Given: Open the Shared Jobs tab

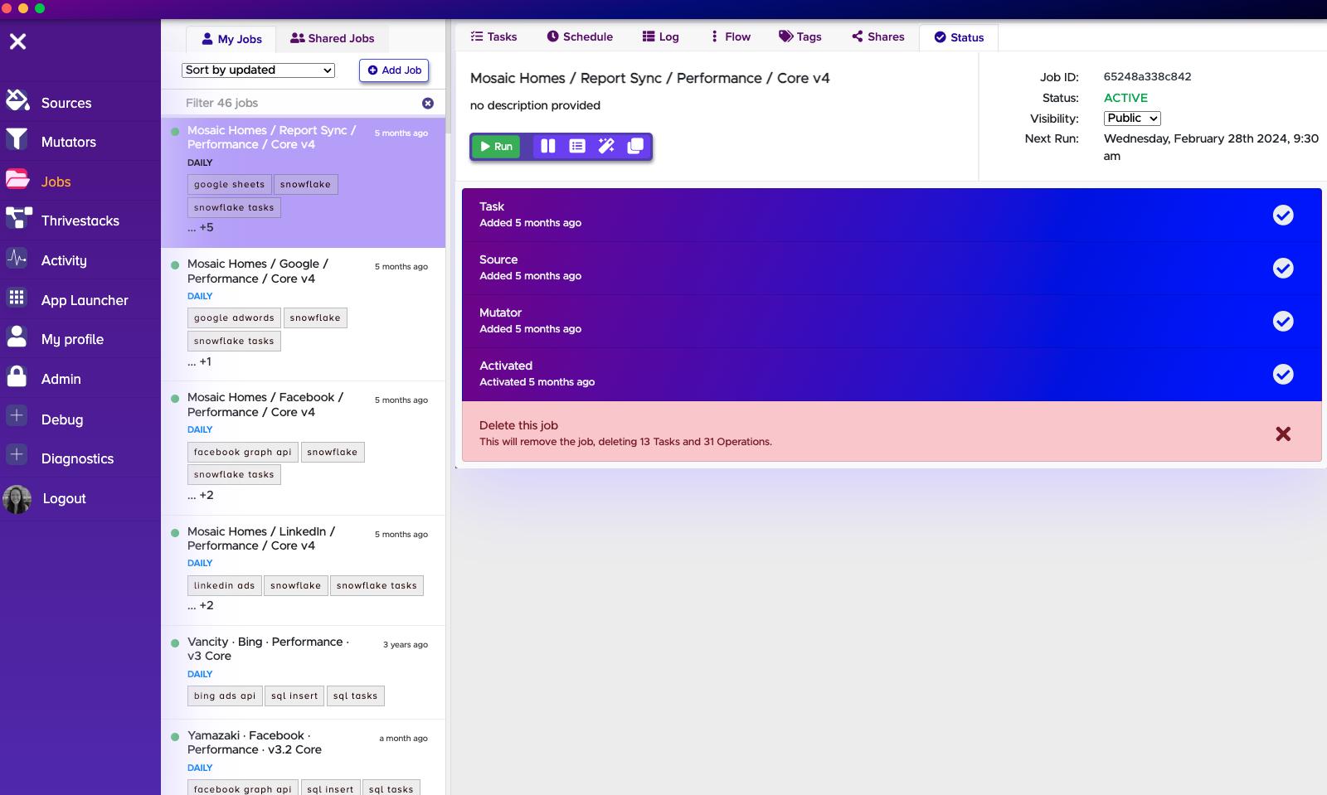Looking at the screenshot, I should pos(332,39).
